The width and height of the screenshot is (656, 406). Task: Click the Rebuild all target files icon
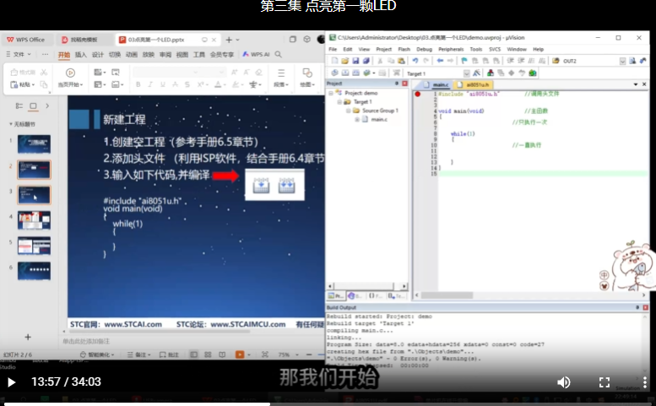point(355,73)
